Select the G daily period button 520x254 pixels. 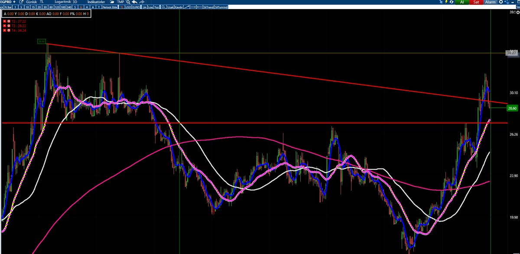coord(81,7)
